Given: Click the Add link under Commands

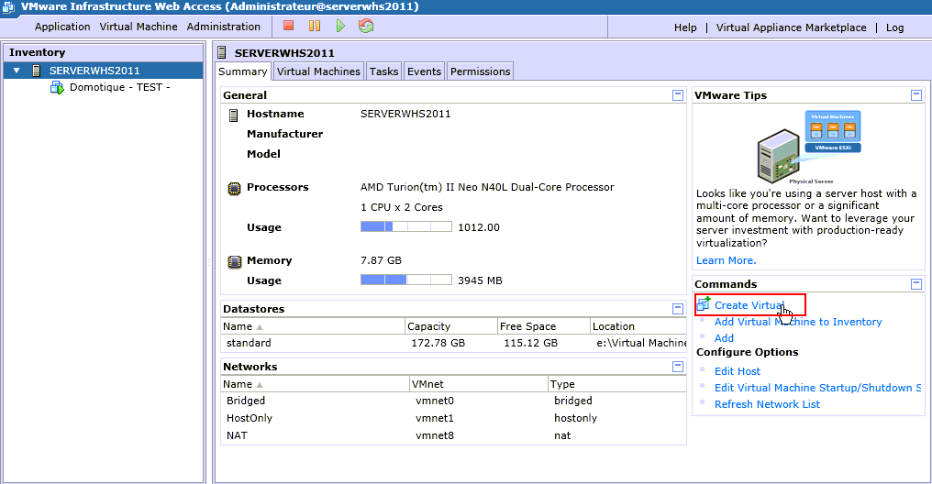Looking at the screenshot, I should pos(724,338).
